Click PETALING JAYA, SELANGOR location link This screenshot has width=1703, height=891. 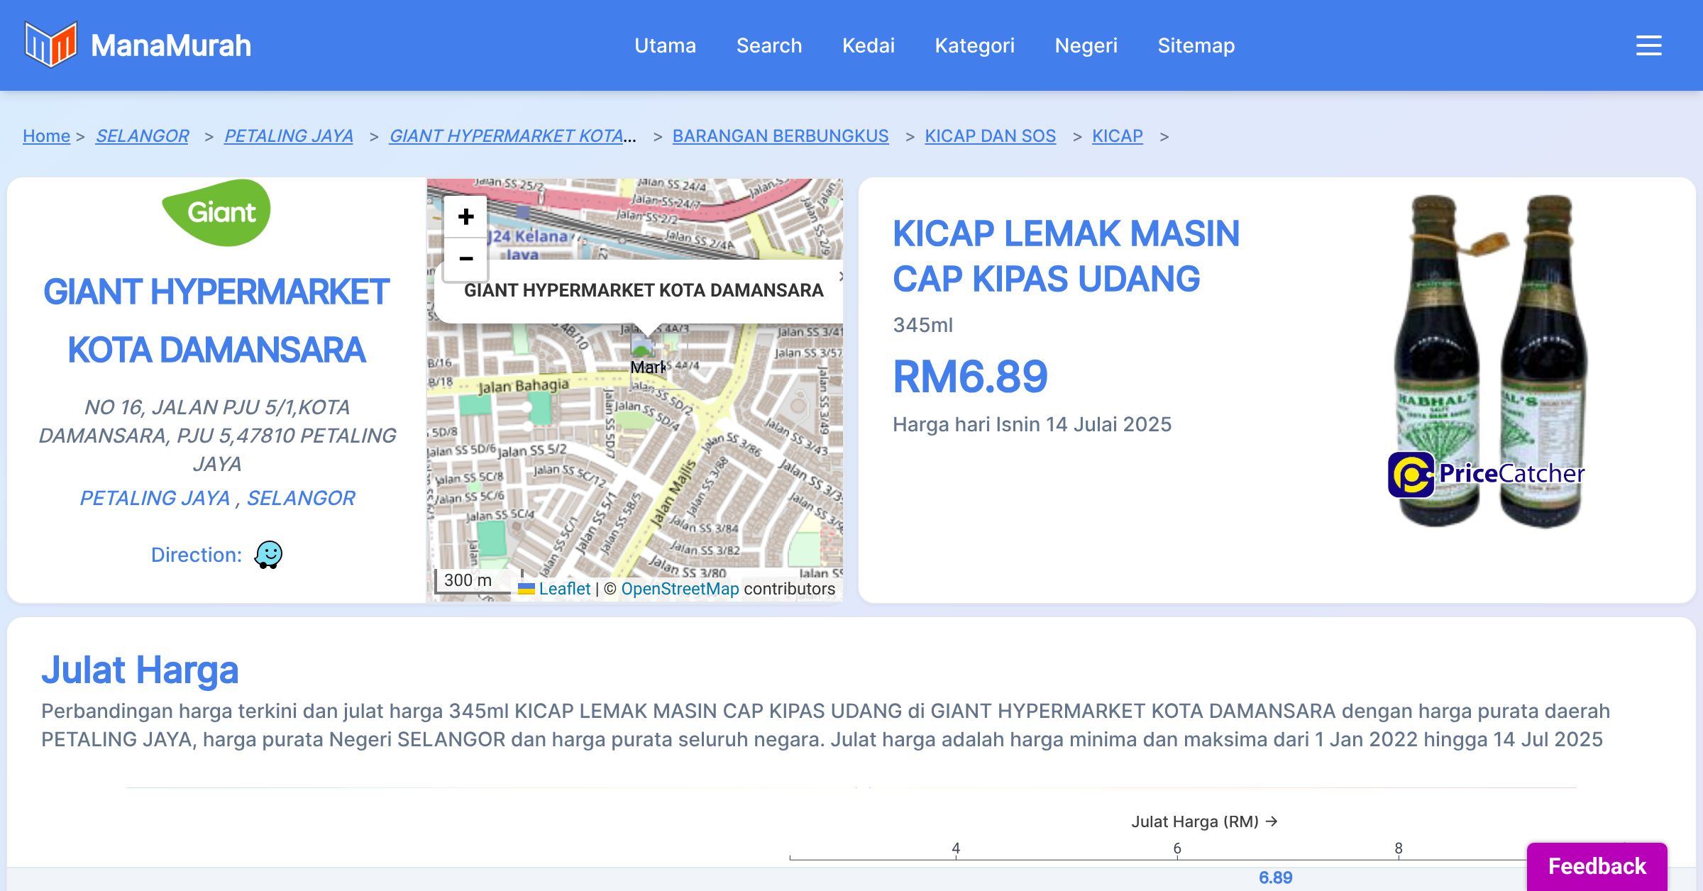(217, 498)
